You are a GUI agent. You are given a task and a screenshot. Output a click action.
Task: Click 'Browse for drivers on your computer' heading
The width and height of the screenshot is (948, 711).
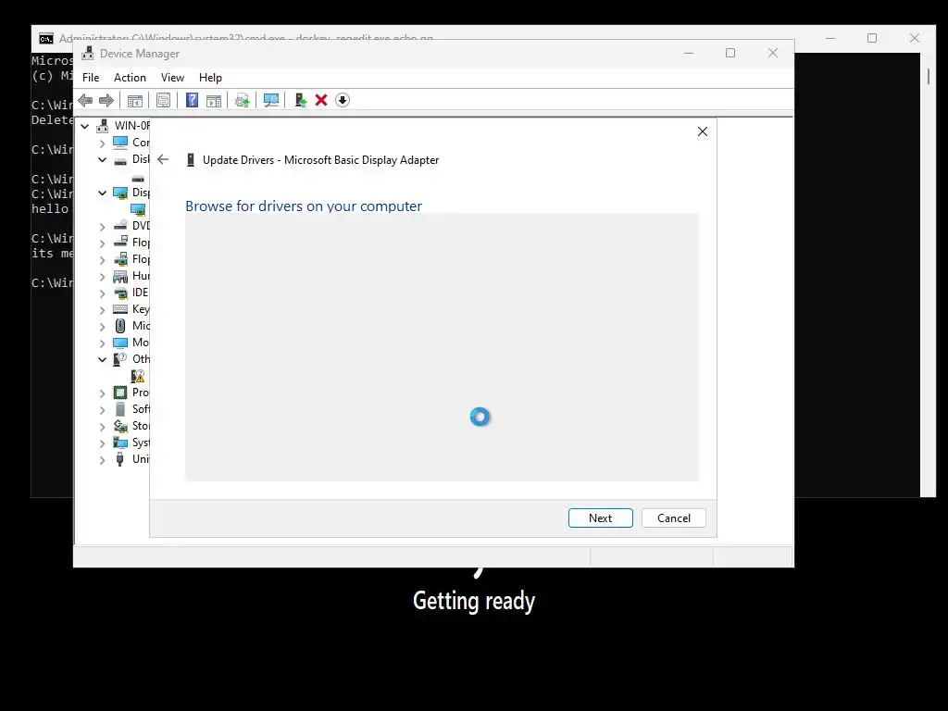click(x=304, y=206)
